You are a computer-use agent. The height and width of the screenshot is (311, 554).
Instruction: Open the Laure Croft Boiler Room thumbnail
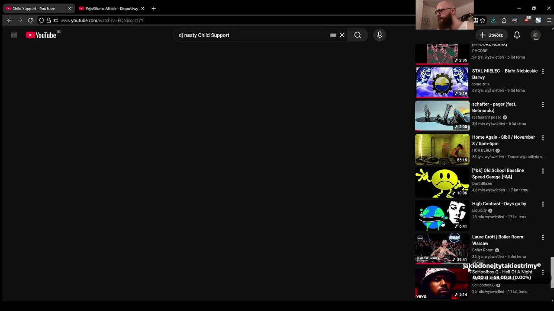click(x=442, y=249)
